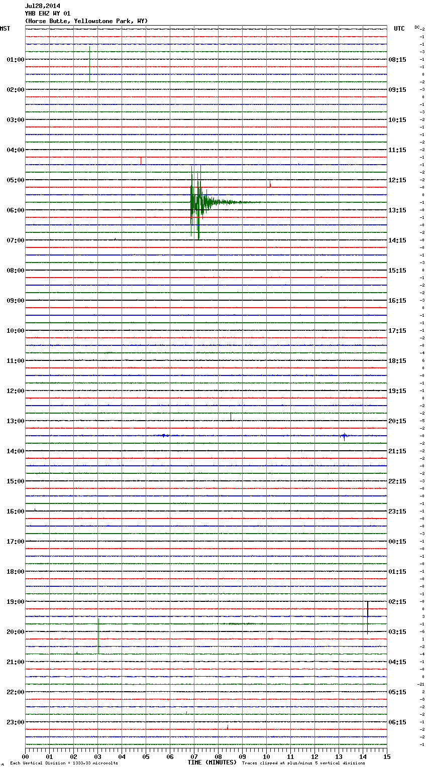427x770 pixels.
Task: Select the station code YHB EHZ WY 01
Action: click(48, 14)
